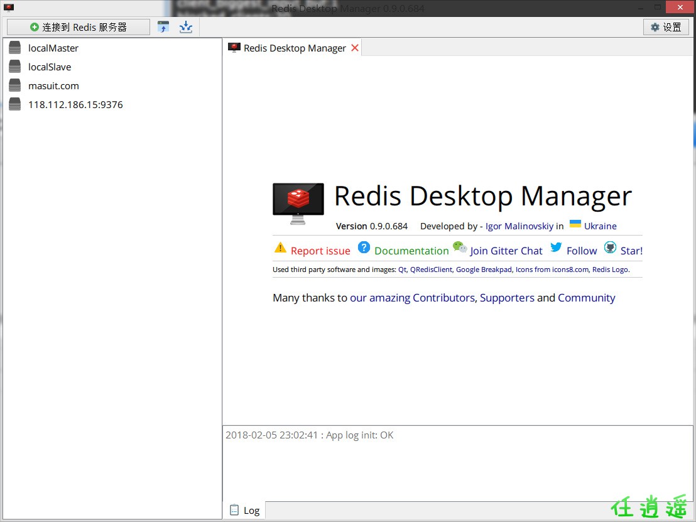
Task: Select the localSlave connection
Action: [50, 67]
